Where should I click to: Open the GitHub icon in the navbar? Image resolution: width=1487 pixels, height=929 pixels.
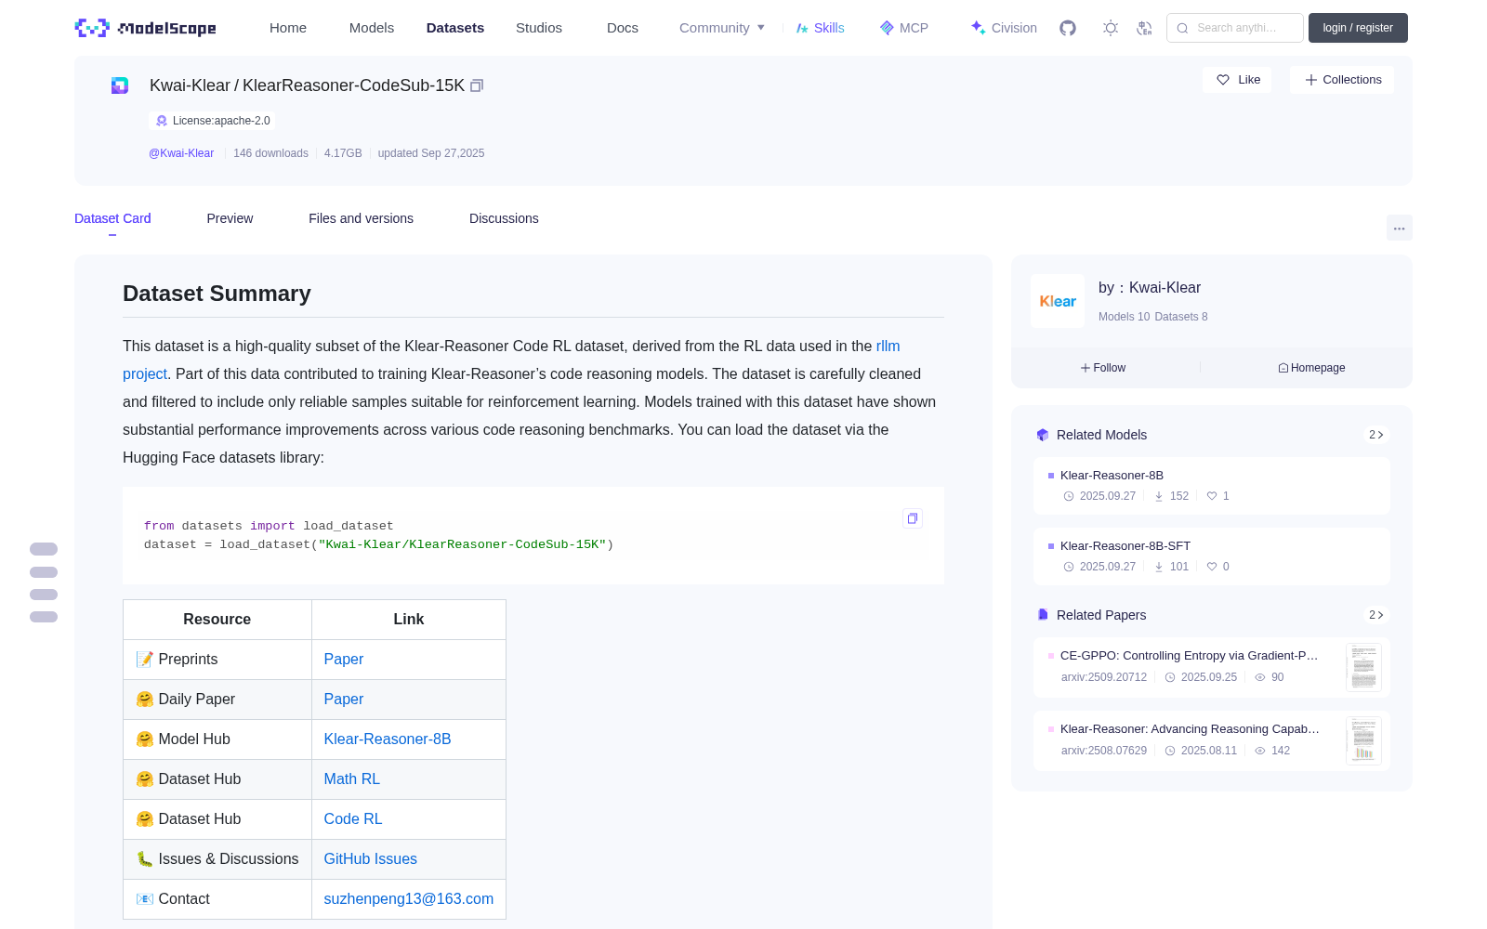pos(1068,28)
